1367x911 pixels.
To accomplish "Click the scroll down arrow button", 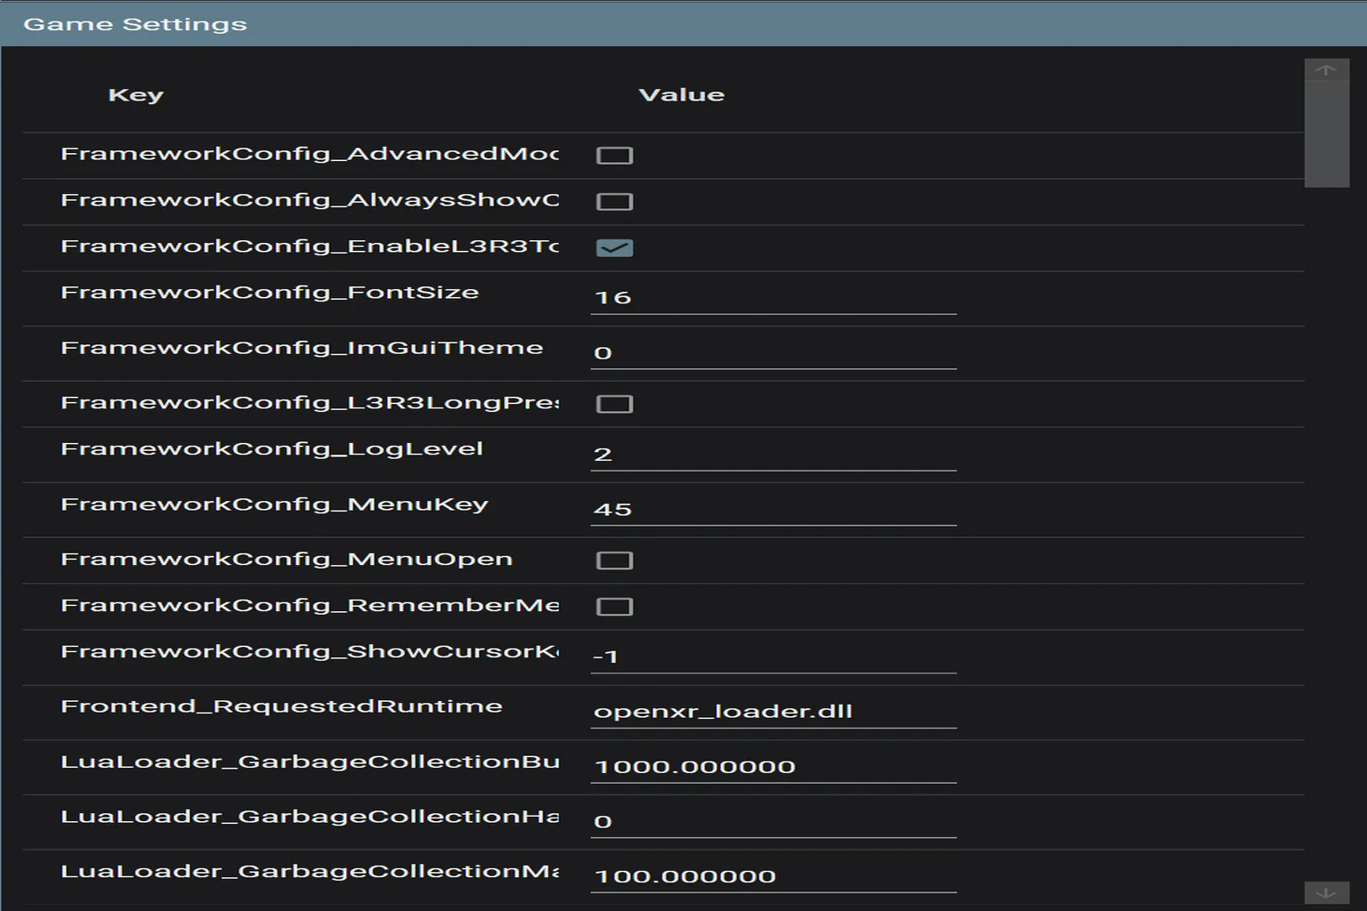I will tap(1326, 893).
